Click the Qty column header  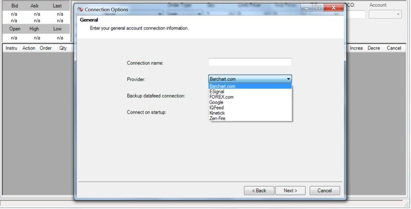point(63,48)
